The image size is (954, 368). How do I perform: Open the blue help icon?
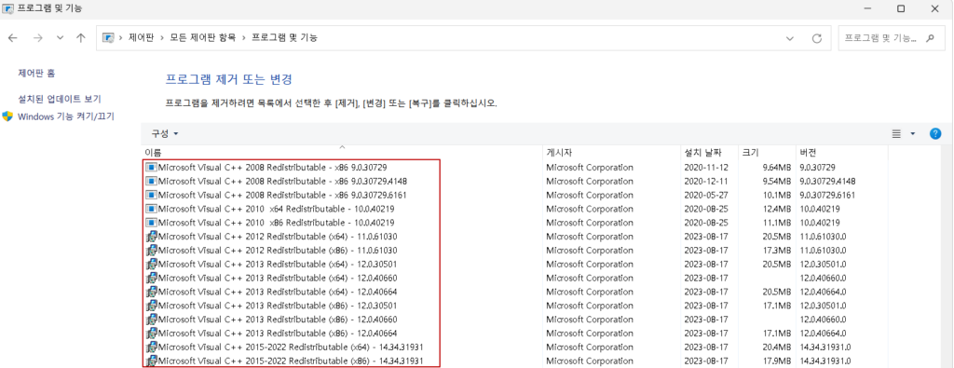point(935,134)
